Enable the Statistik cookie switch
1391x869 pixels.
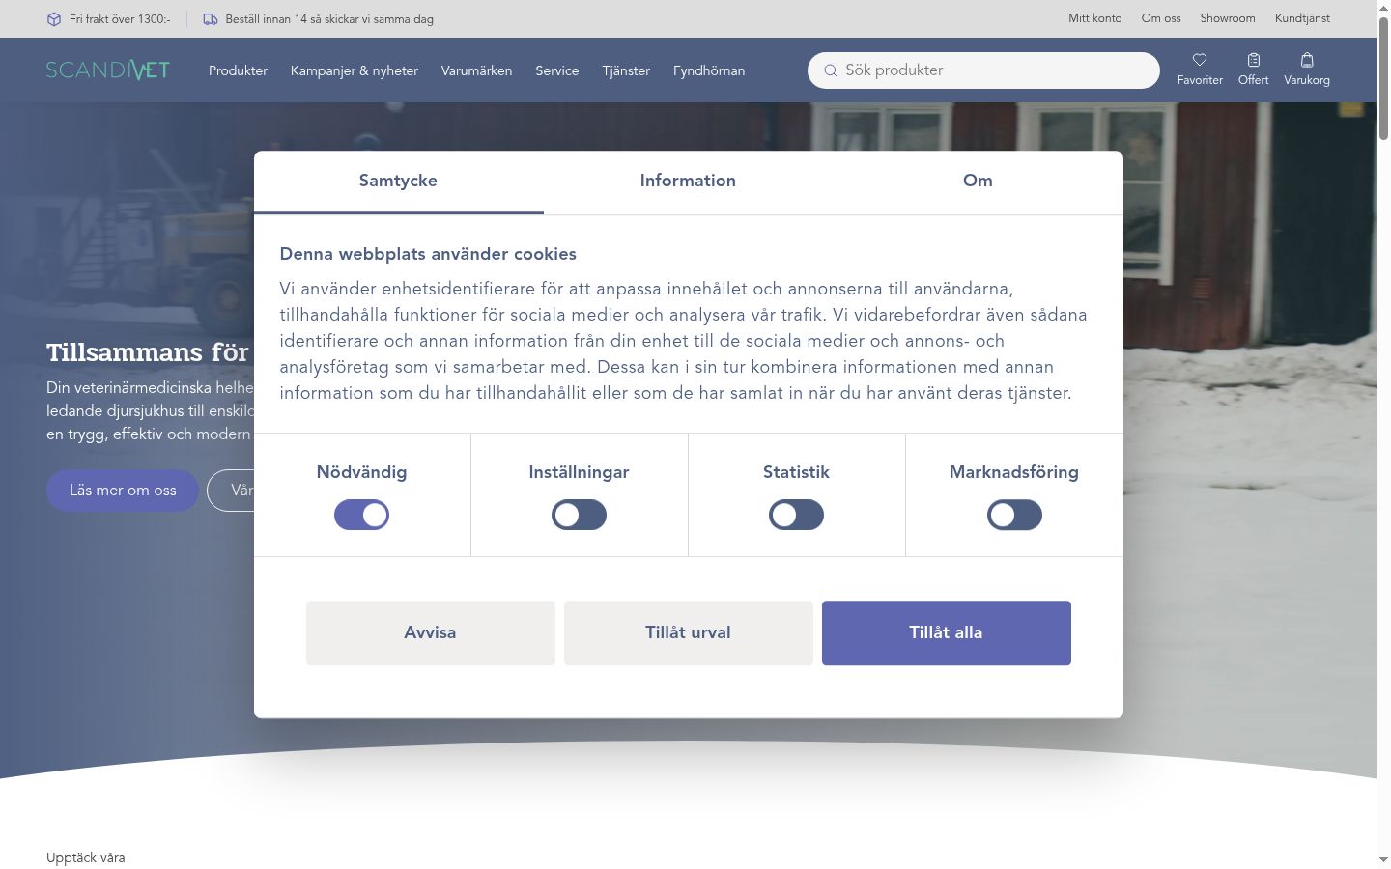point(796,515)
